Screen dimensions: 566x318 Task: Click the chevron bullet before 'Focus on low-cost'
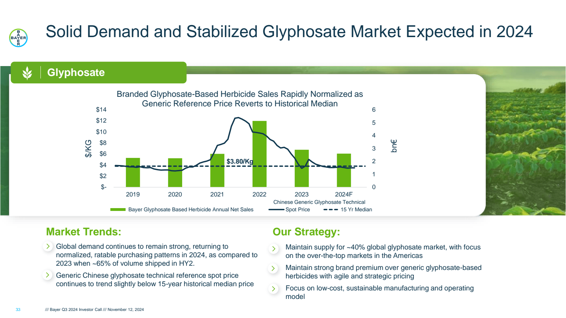(273, 289)
